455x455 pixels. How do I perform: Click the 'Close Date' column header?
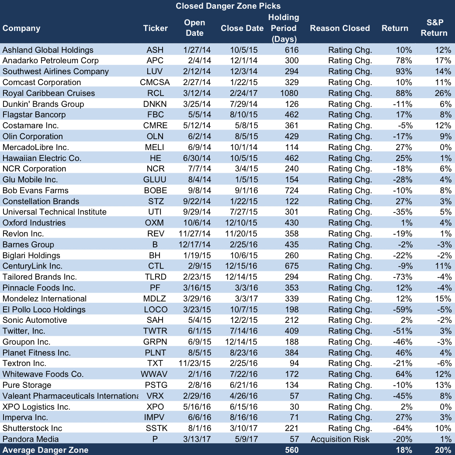242,28
